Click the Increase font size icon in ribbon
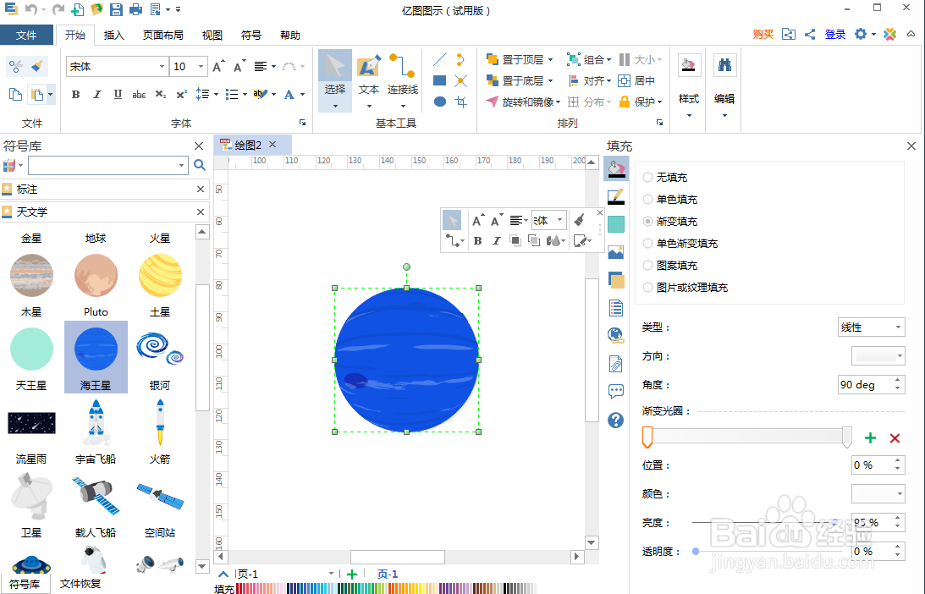 pos(218,66)
